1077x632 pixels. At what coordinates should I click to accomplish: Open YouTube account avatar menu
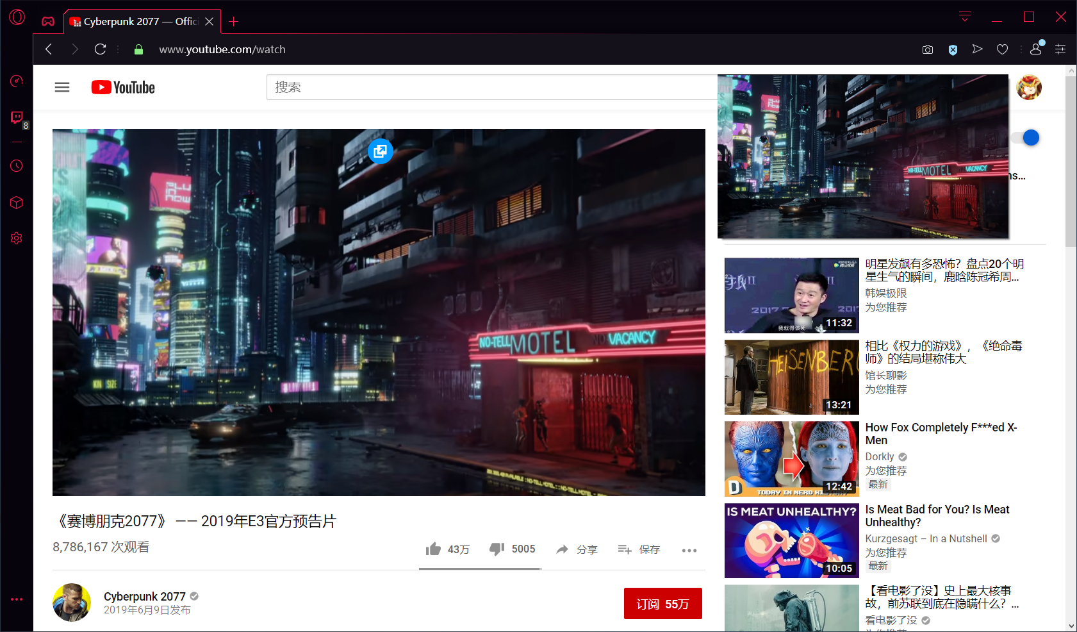pyautogui.click(x=1029, y=87)
